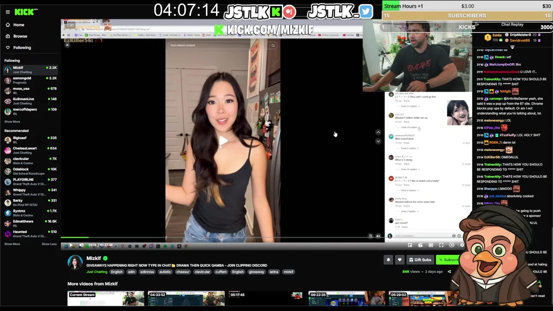Open Kick player settings gear

(x=462, y=245)
